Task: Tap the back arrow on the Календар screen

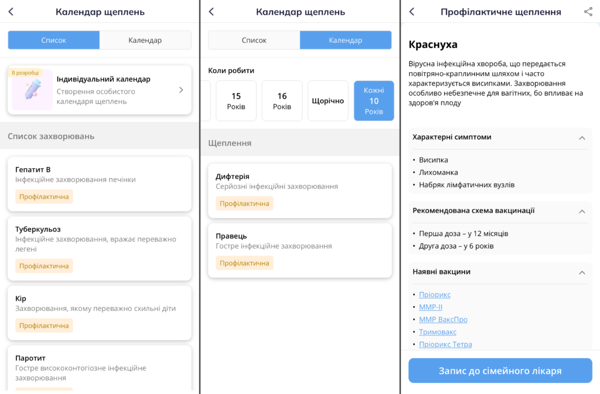Action: [212, 11]
